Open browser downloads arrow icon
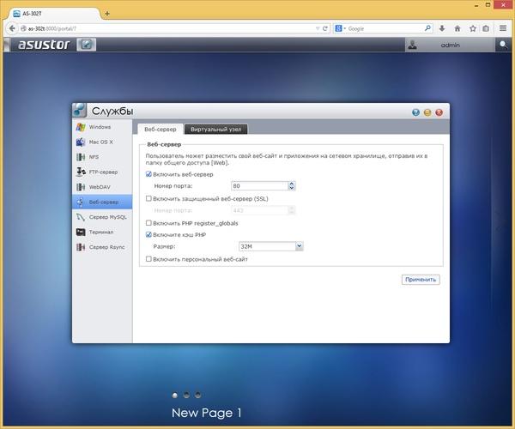515x429 pixels. tap(442, 28)
